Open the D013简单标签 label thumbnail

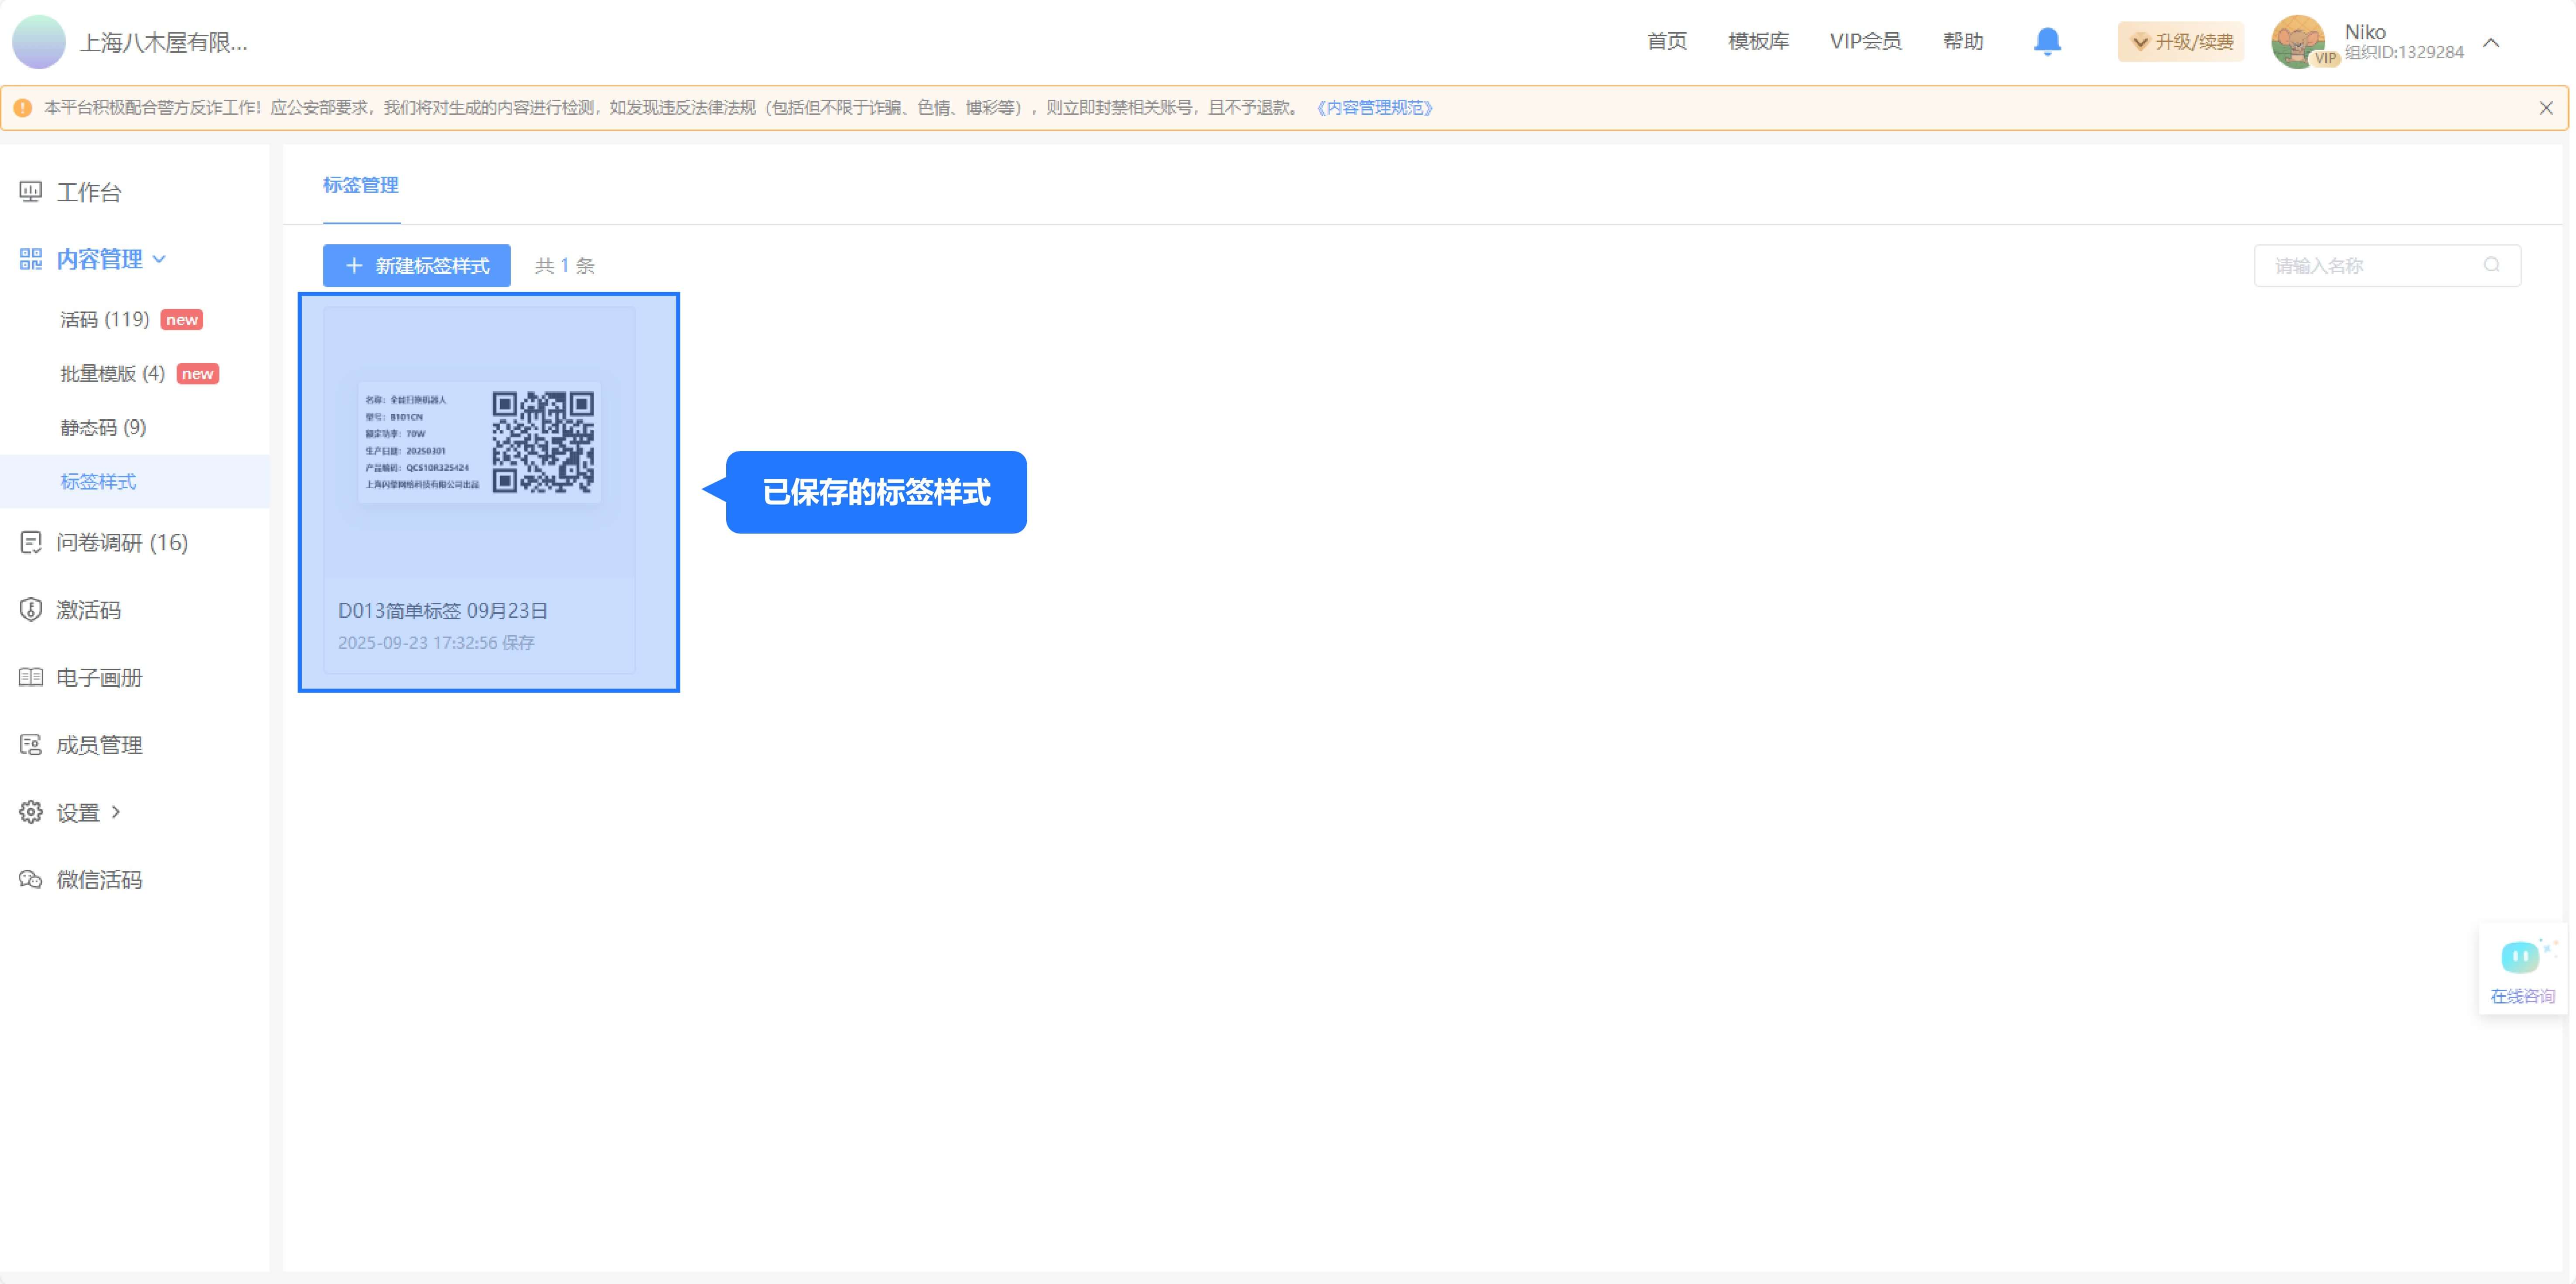pos(479,443)
